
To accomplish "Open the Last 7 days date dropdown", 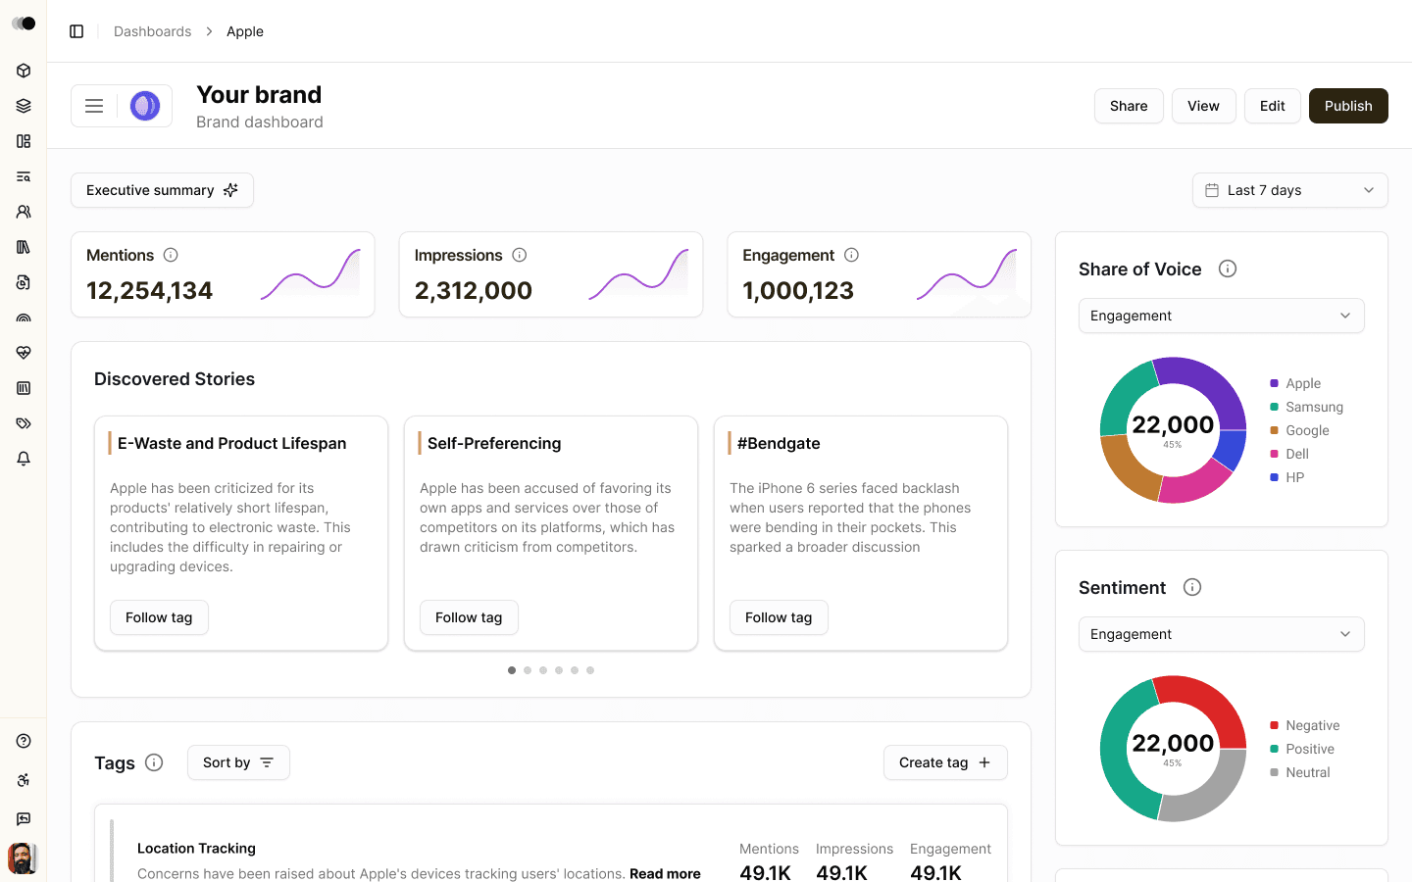I will pyautogui.click(x=1289, y=190).
